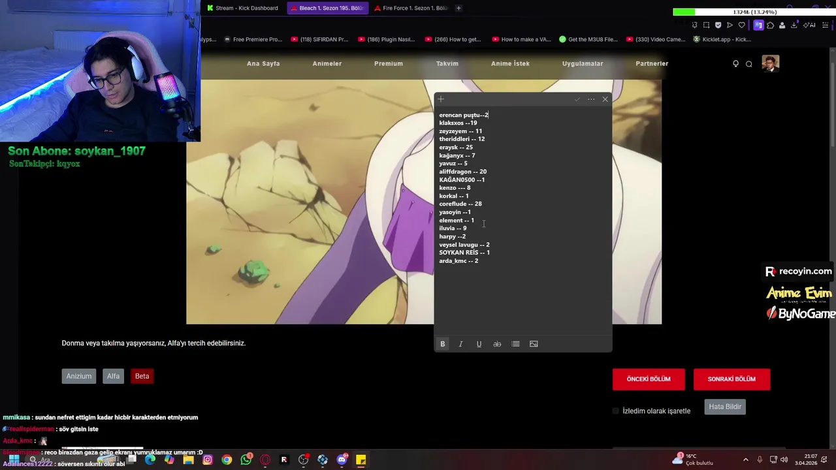Open browser downloads icon

pos(794,25)
